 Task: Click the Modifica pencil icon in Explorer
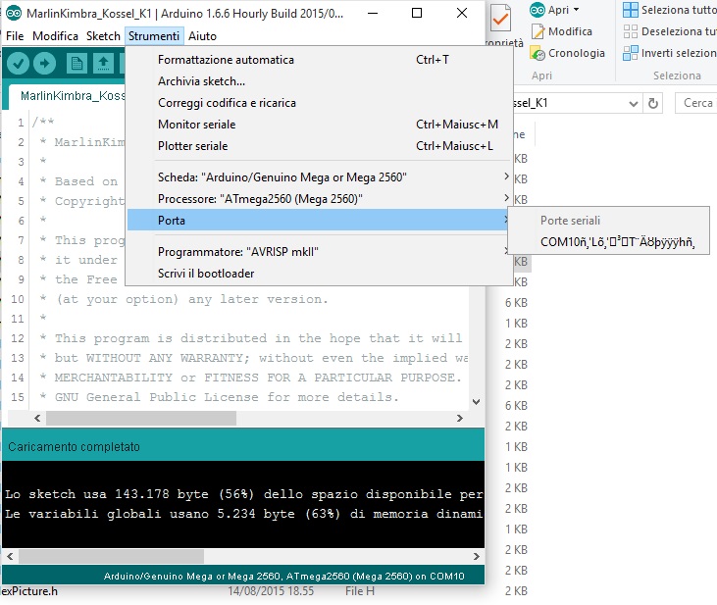coord(538,31)
